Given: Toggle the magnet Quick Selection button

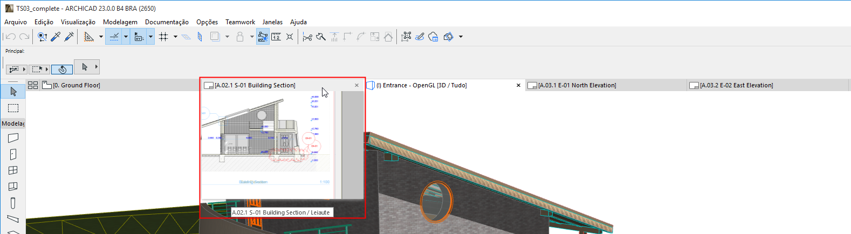Looking at the screenshot, I should (x=62, y=69).
